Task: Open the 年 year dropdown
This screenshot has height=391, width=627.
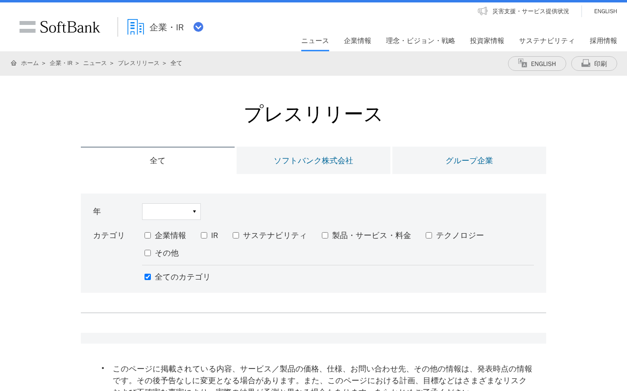Action: coord(171,212)
